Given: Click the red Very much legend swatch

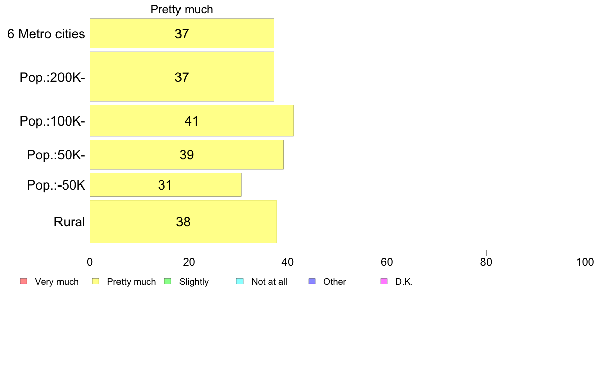Looking at the screenshot, I should pyautogui.click(x=24, y=282).
